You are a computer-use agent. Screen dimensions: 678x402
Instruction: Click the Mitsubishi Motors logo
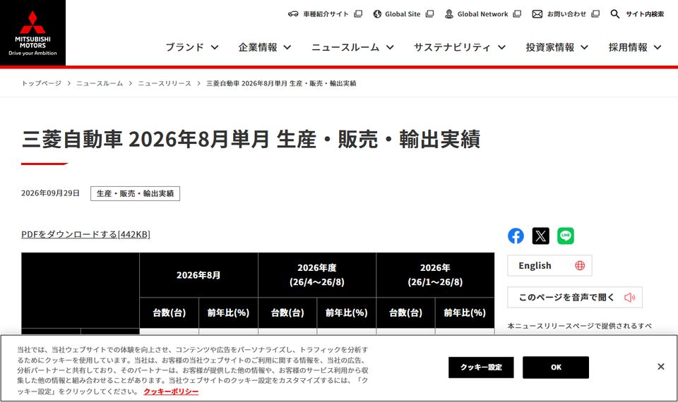point(33,33)
